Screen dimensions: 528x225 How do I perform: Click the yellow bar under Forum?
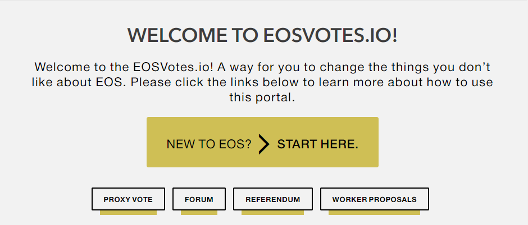click(x=199, y=213)
